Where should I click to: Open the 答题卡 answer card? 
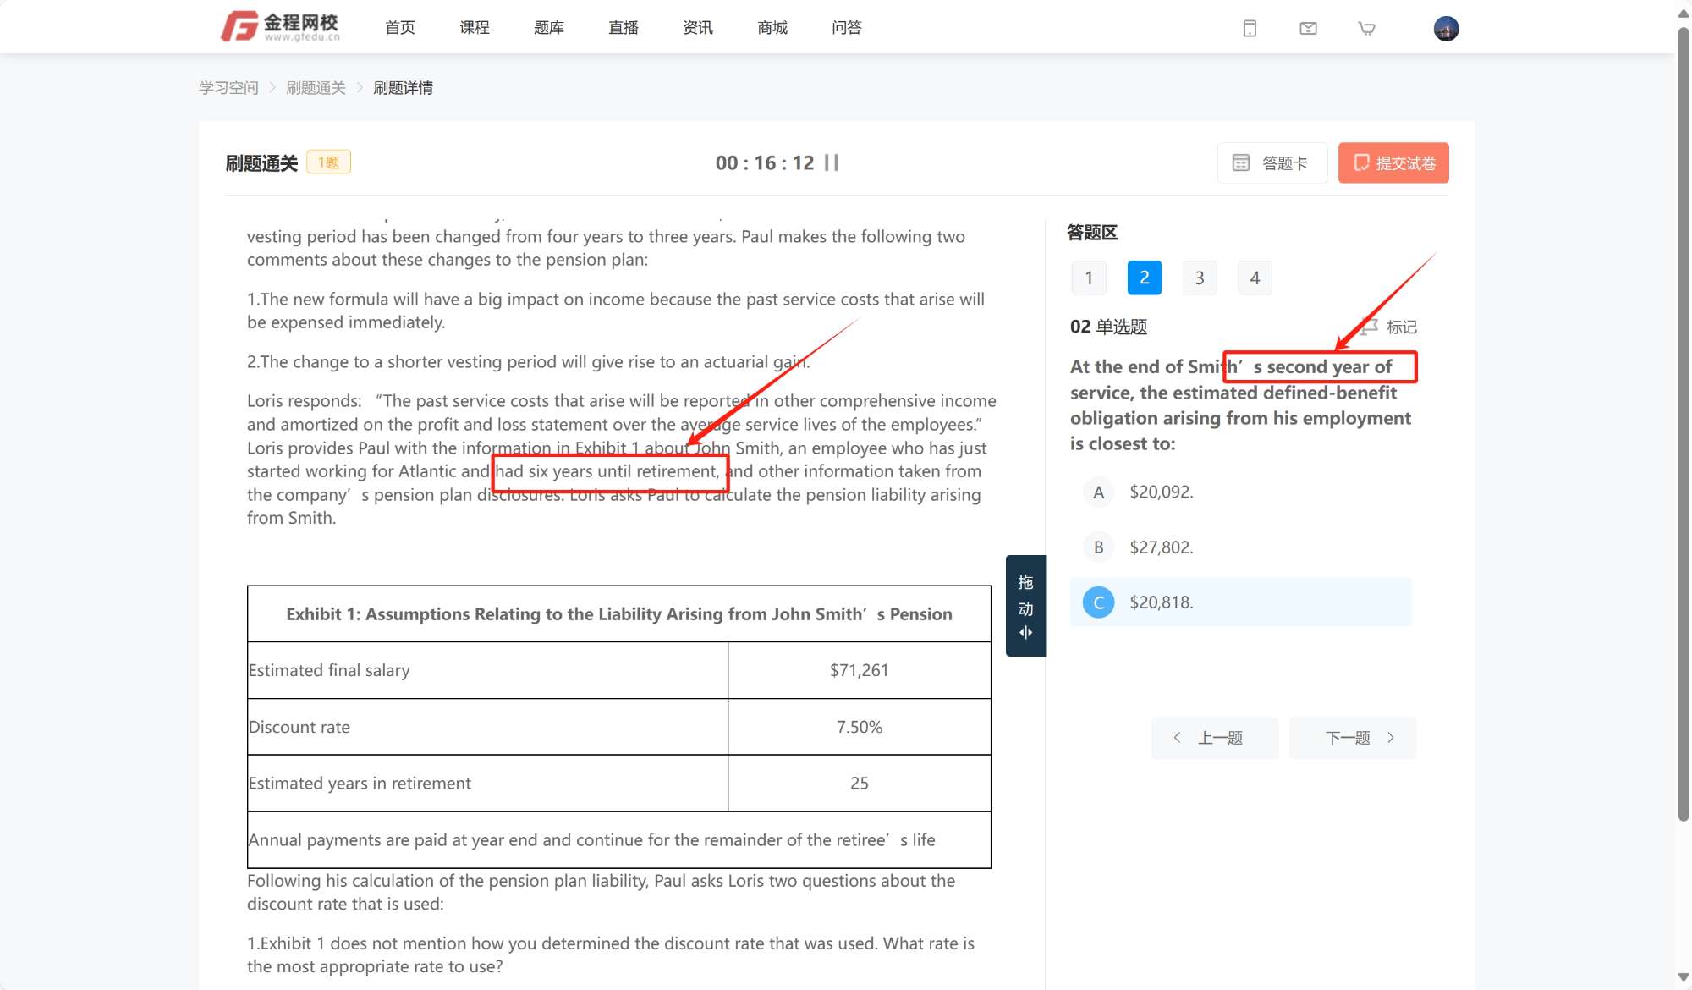click(1272, 162)
